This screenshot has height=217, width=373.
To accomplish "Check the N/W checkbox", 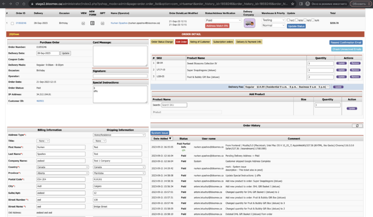I will (x=297, y=20).
